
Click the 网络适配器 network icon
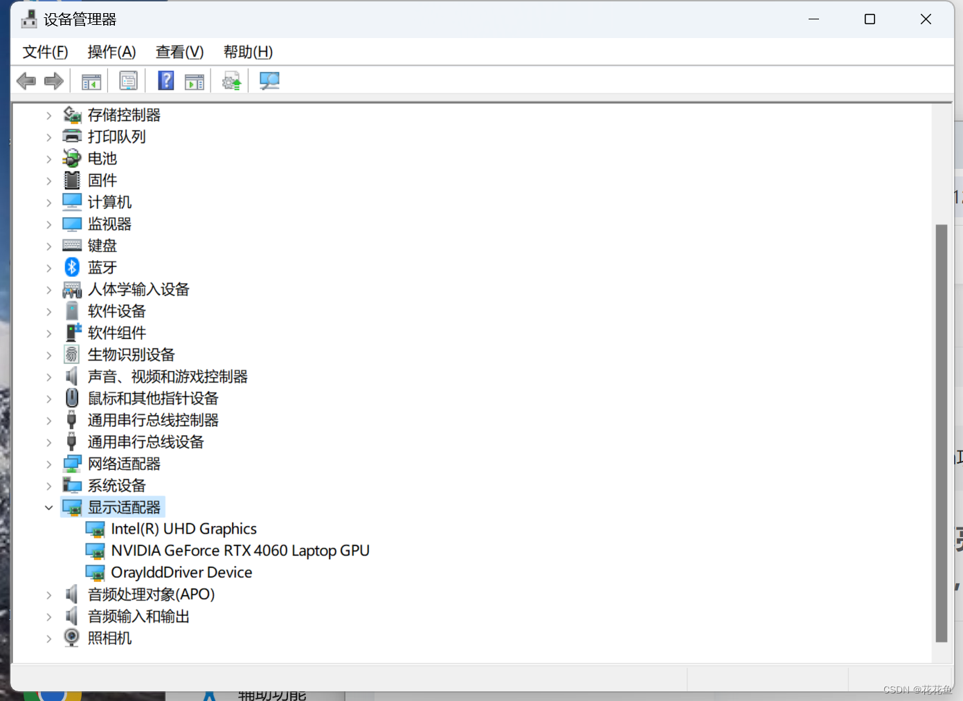pyautogui.click(x=72, y=464)
